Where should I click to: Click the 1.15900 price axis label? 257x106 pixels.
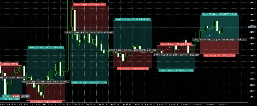(252, 44)
